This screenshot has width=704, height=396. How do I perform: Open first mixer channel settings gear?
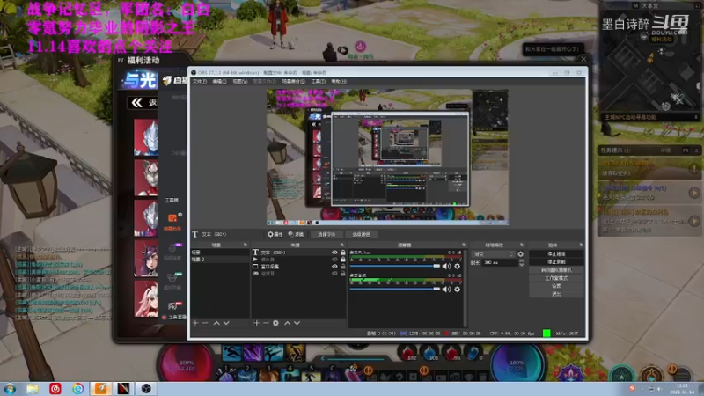[457, 267]
